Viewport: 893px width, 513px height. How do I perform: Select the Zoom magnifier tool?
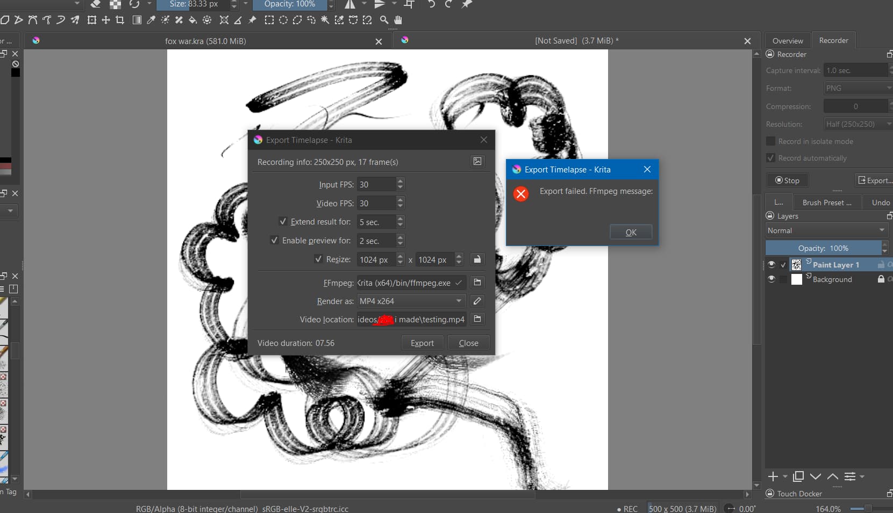click(x=384, y=20)
